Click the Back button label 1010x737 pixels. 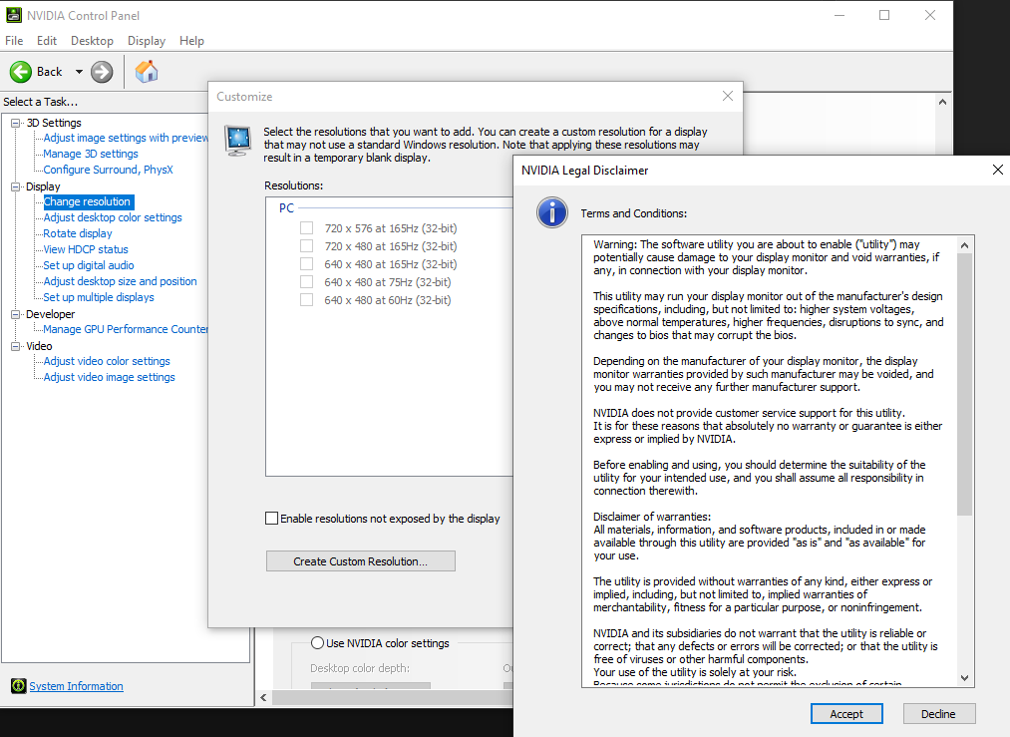tap(50, 72)
